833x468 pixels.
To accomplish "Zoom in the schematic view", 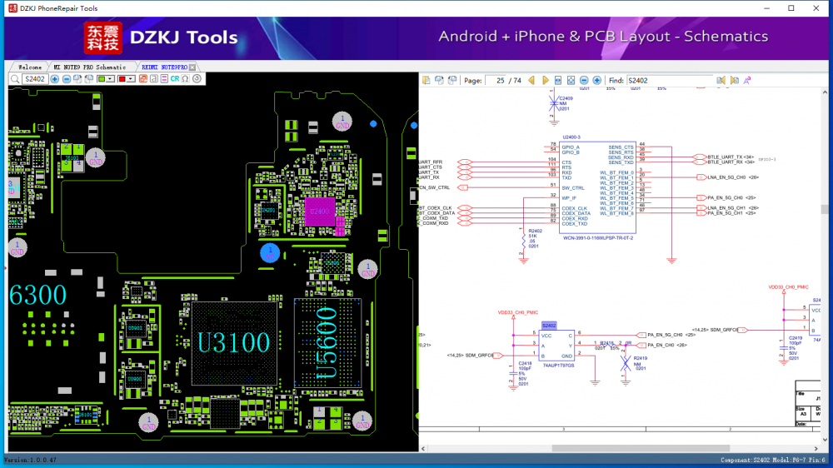I will pyautogui.click(x=597, y=81).
